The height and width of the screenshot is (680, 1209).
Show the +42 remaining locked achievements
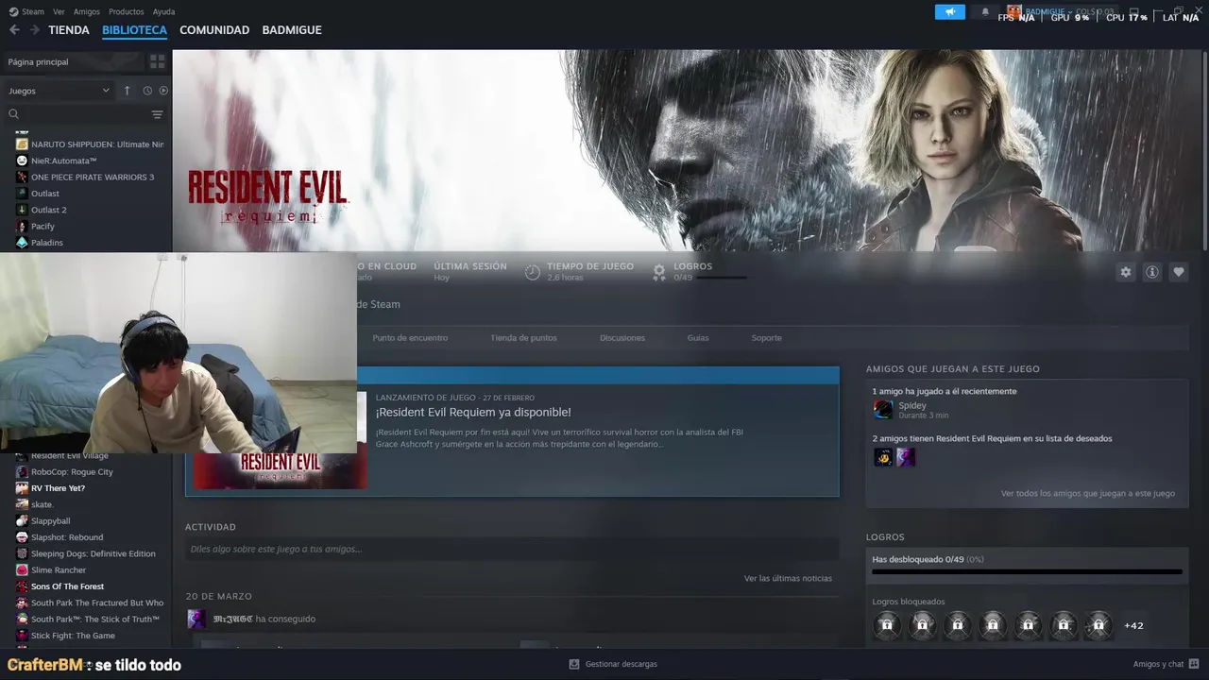pyautogui.click(x=1133, y=625)
